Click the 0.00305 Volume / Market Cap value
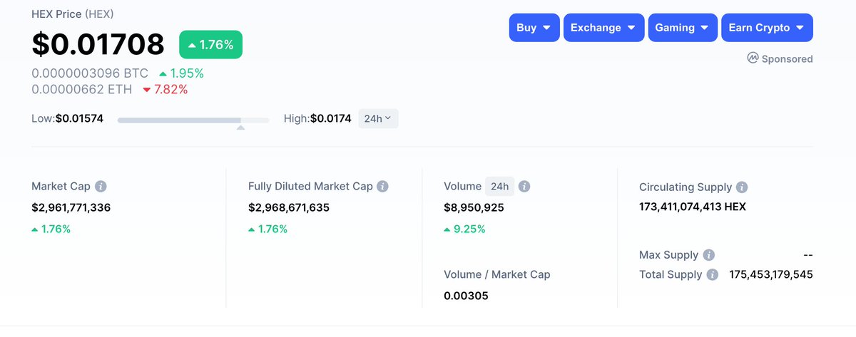 coord(466,296)
